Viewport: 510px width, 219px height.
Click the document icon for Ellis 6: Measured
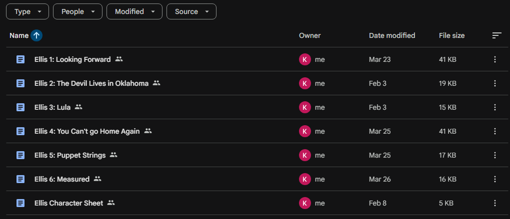point(20,179)
